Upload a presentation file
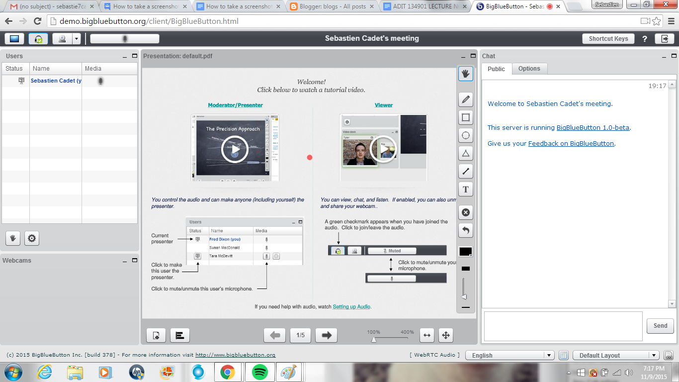Image resolution: width=679 pixels, height=382 pixels. tap(156, 335)
